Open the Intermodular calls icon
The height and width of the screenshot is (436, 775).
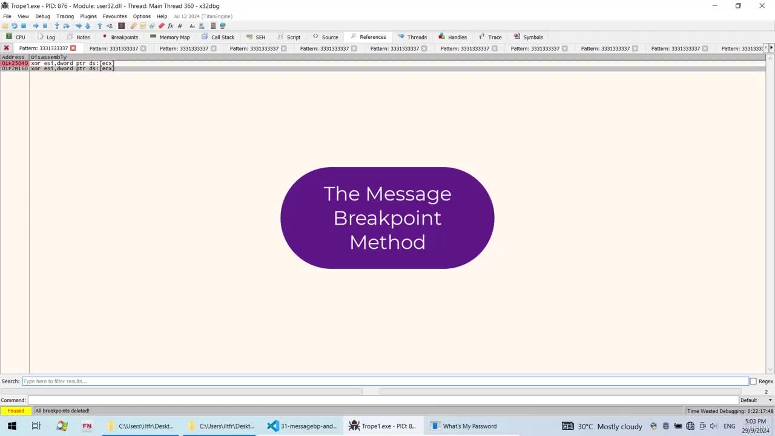202,26
